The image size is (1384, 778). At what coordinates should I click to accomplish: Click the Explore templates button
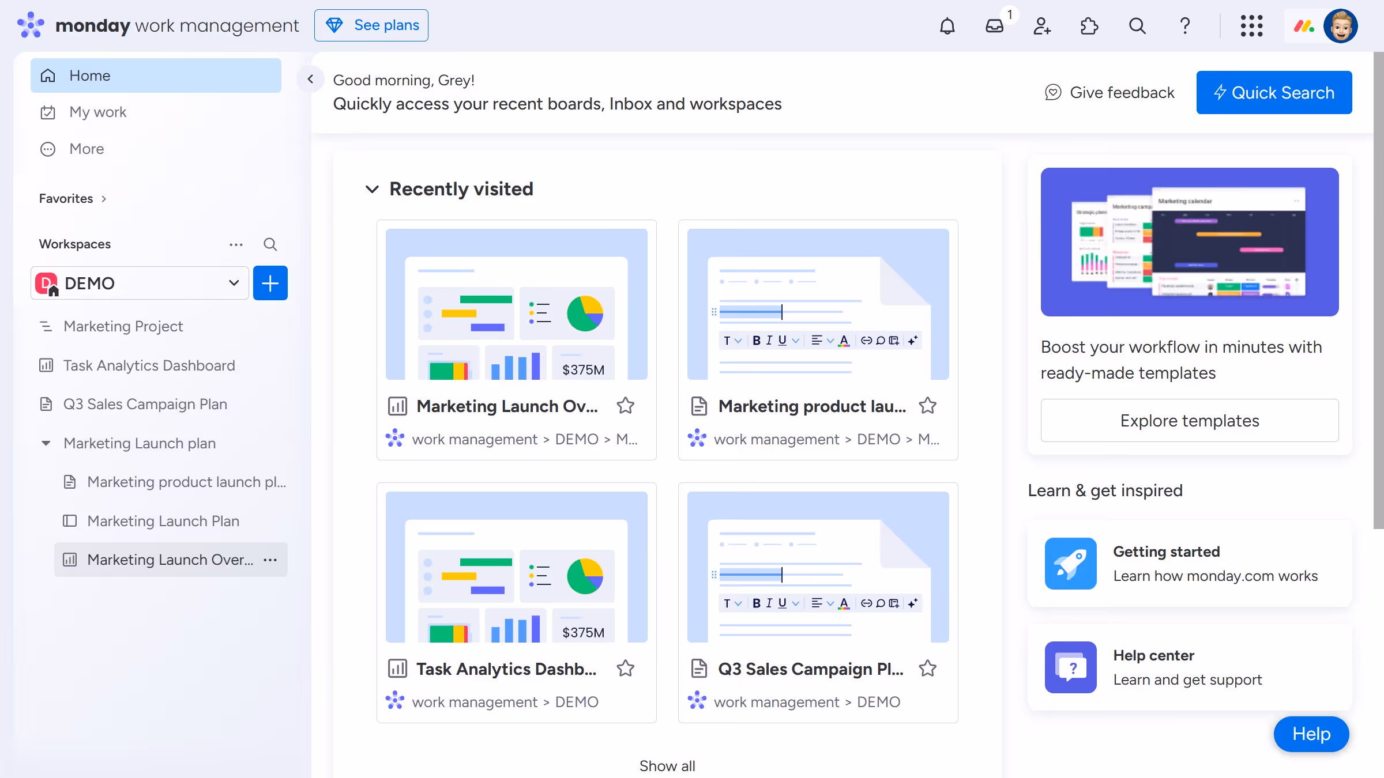pyautogui.click(x=1189, y=420)
